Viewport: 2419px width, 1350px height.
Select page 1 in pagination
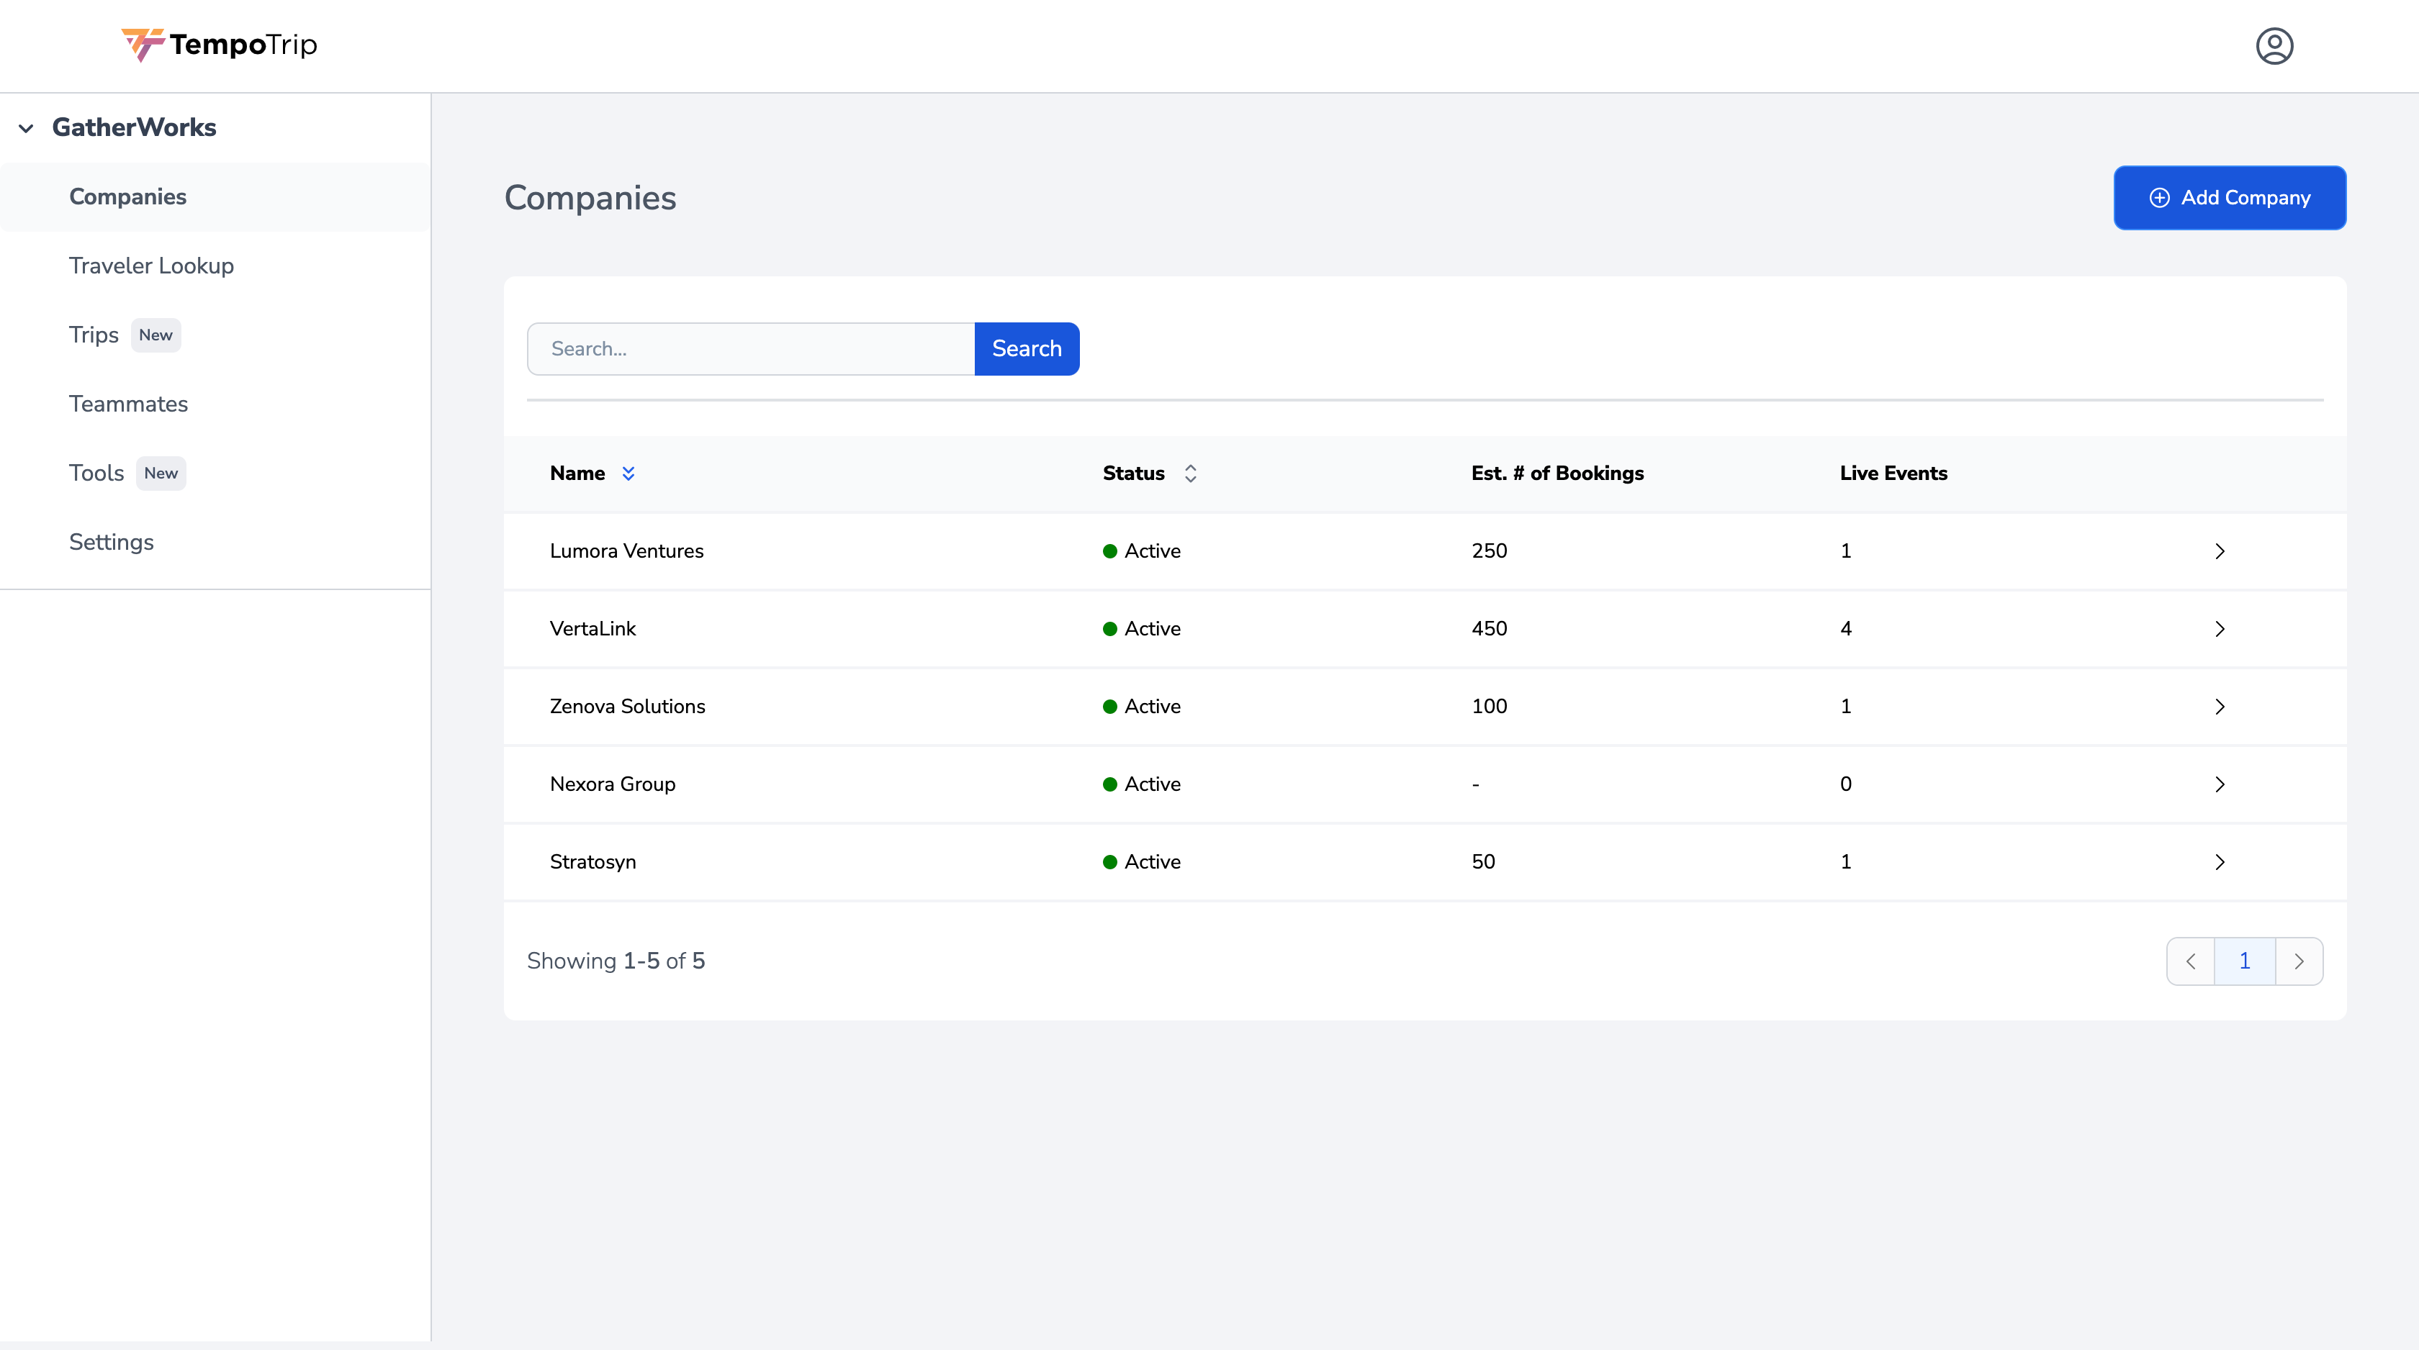pos(2244,961)
